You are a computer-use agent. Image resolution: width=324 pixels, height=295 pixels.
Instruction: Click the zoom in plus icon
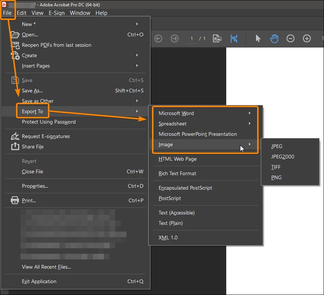[307, 39]
